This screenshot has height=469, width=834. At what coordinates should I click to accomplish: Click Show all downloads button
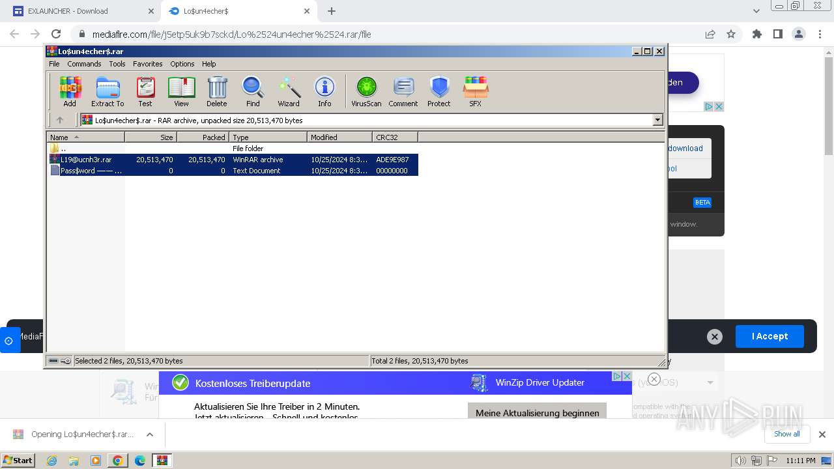[787, 434]
